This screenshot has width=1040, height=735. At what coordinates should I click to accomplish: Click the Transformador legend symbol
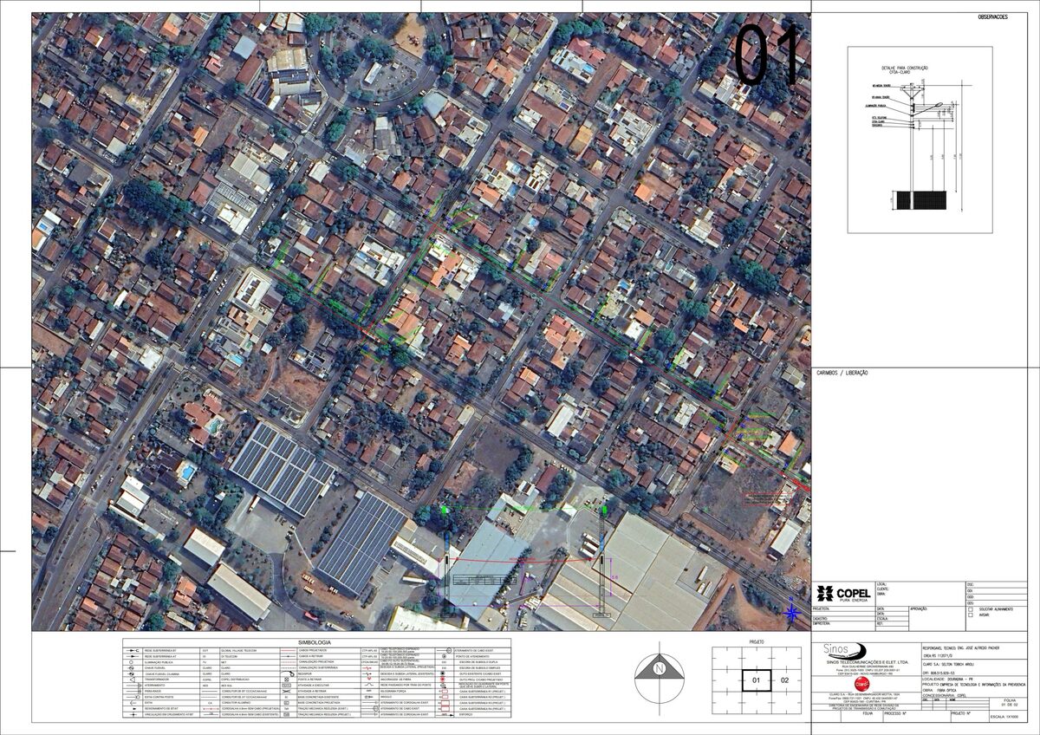click(x=132, y=680)
